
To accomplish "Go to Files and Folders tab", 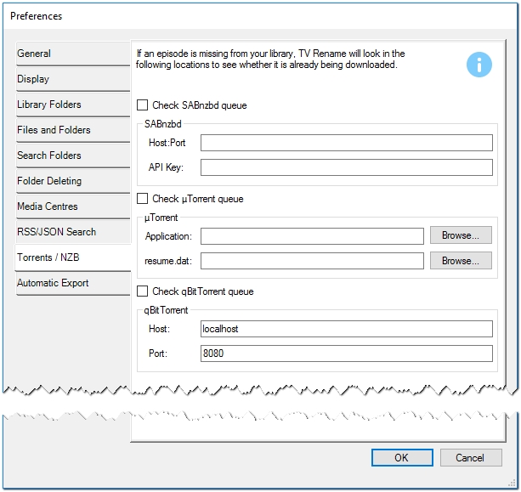I will 72,130.
